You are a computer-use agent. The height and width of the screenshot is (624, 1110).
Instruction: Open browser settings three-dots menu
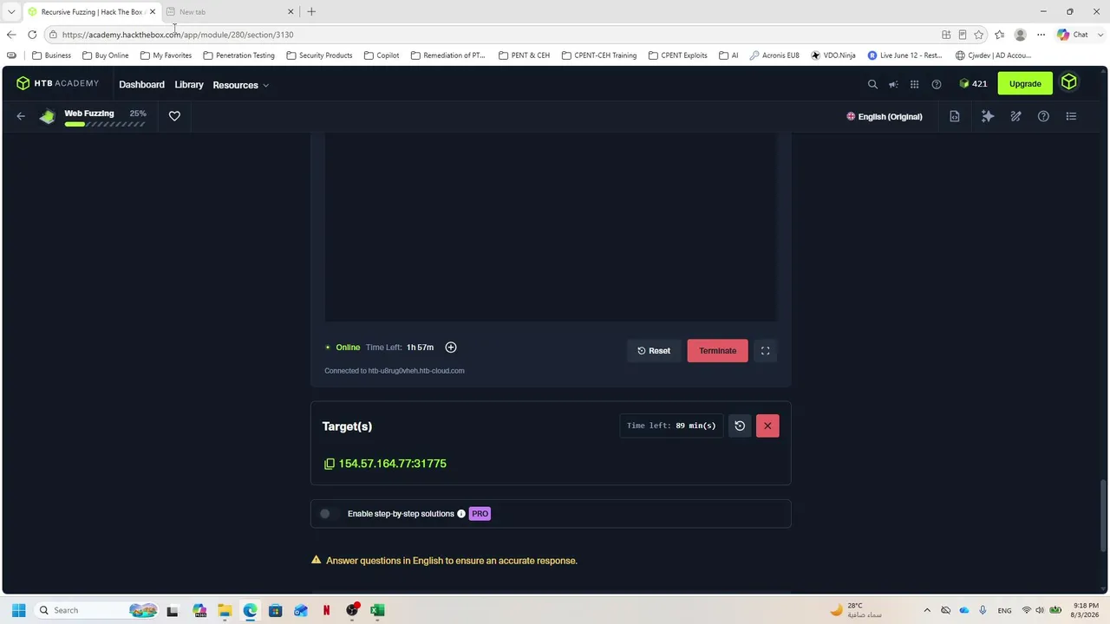(x=1041, y=35)
